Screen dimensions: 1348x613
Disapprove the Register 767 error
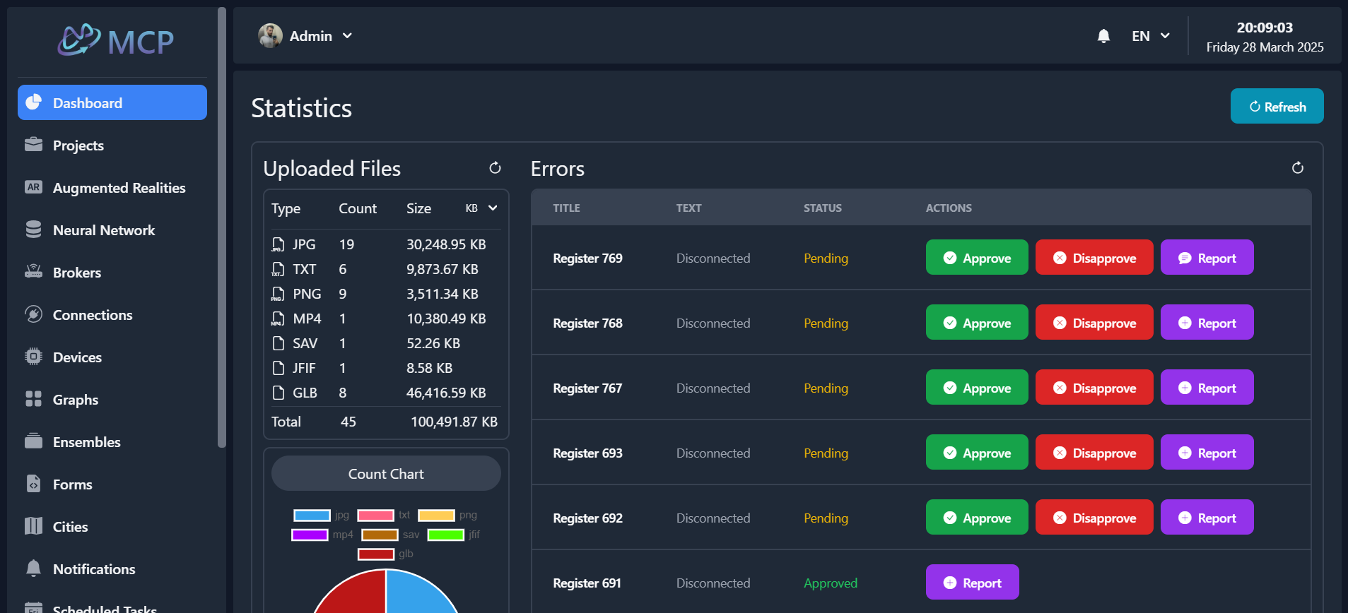pyautogui.click(x=1094, y=388)
